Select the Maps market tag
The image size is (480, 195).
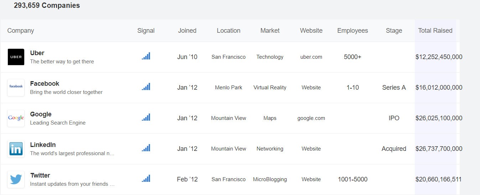270,118
